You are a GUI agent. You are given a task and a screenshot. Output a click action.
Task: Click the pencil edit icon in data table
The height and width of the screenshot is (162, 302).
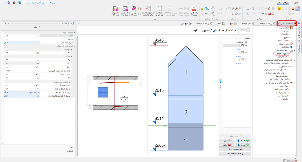pos(5,35)
